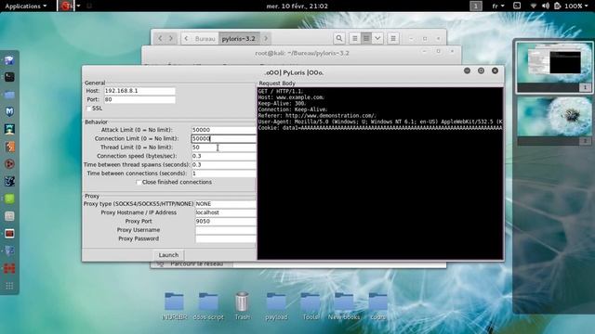Focus the Connection Limit field

(223, 138)
